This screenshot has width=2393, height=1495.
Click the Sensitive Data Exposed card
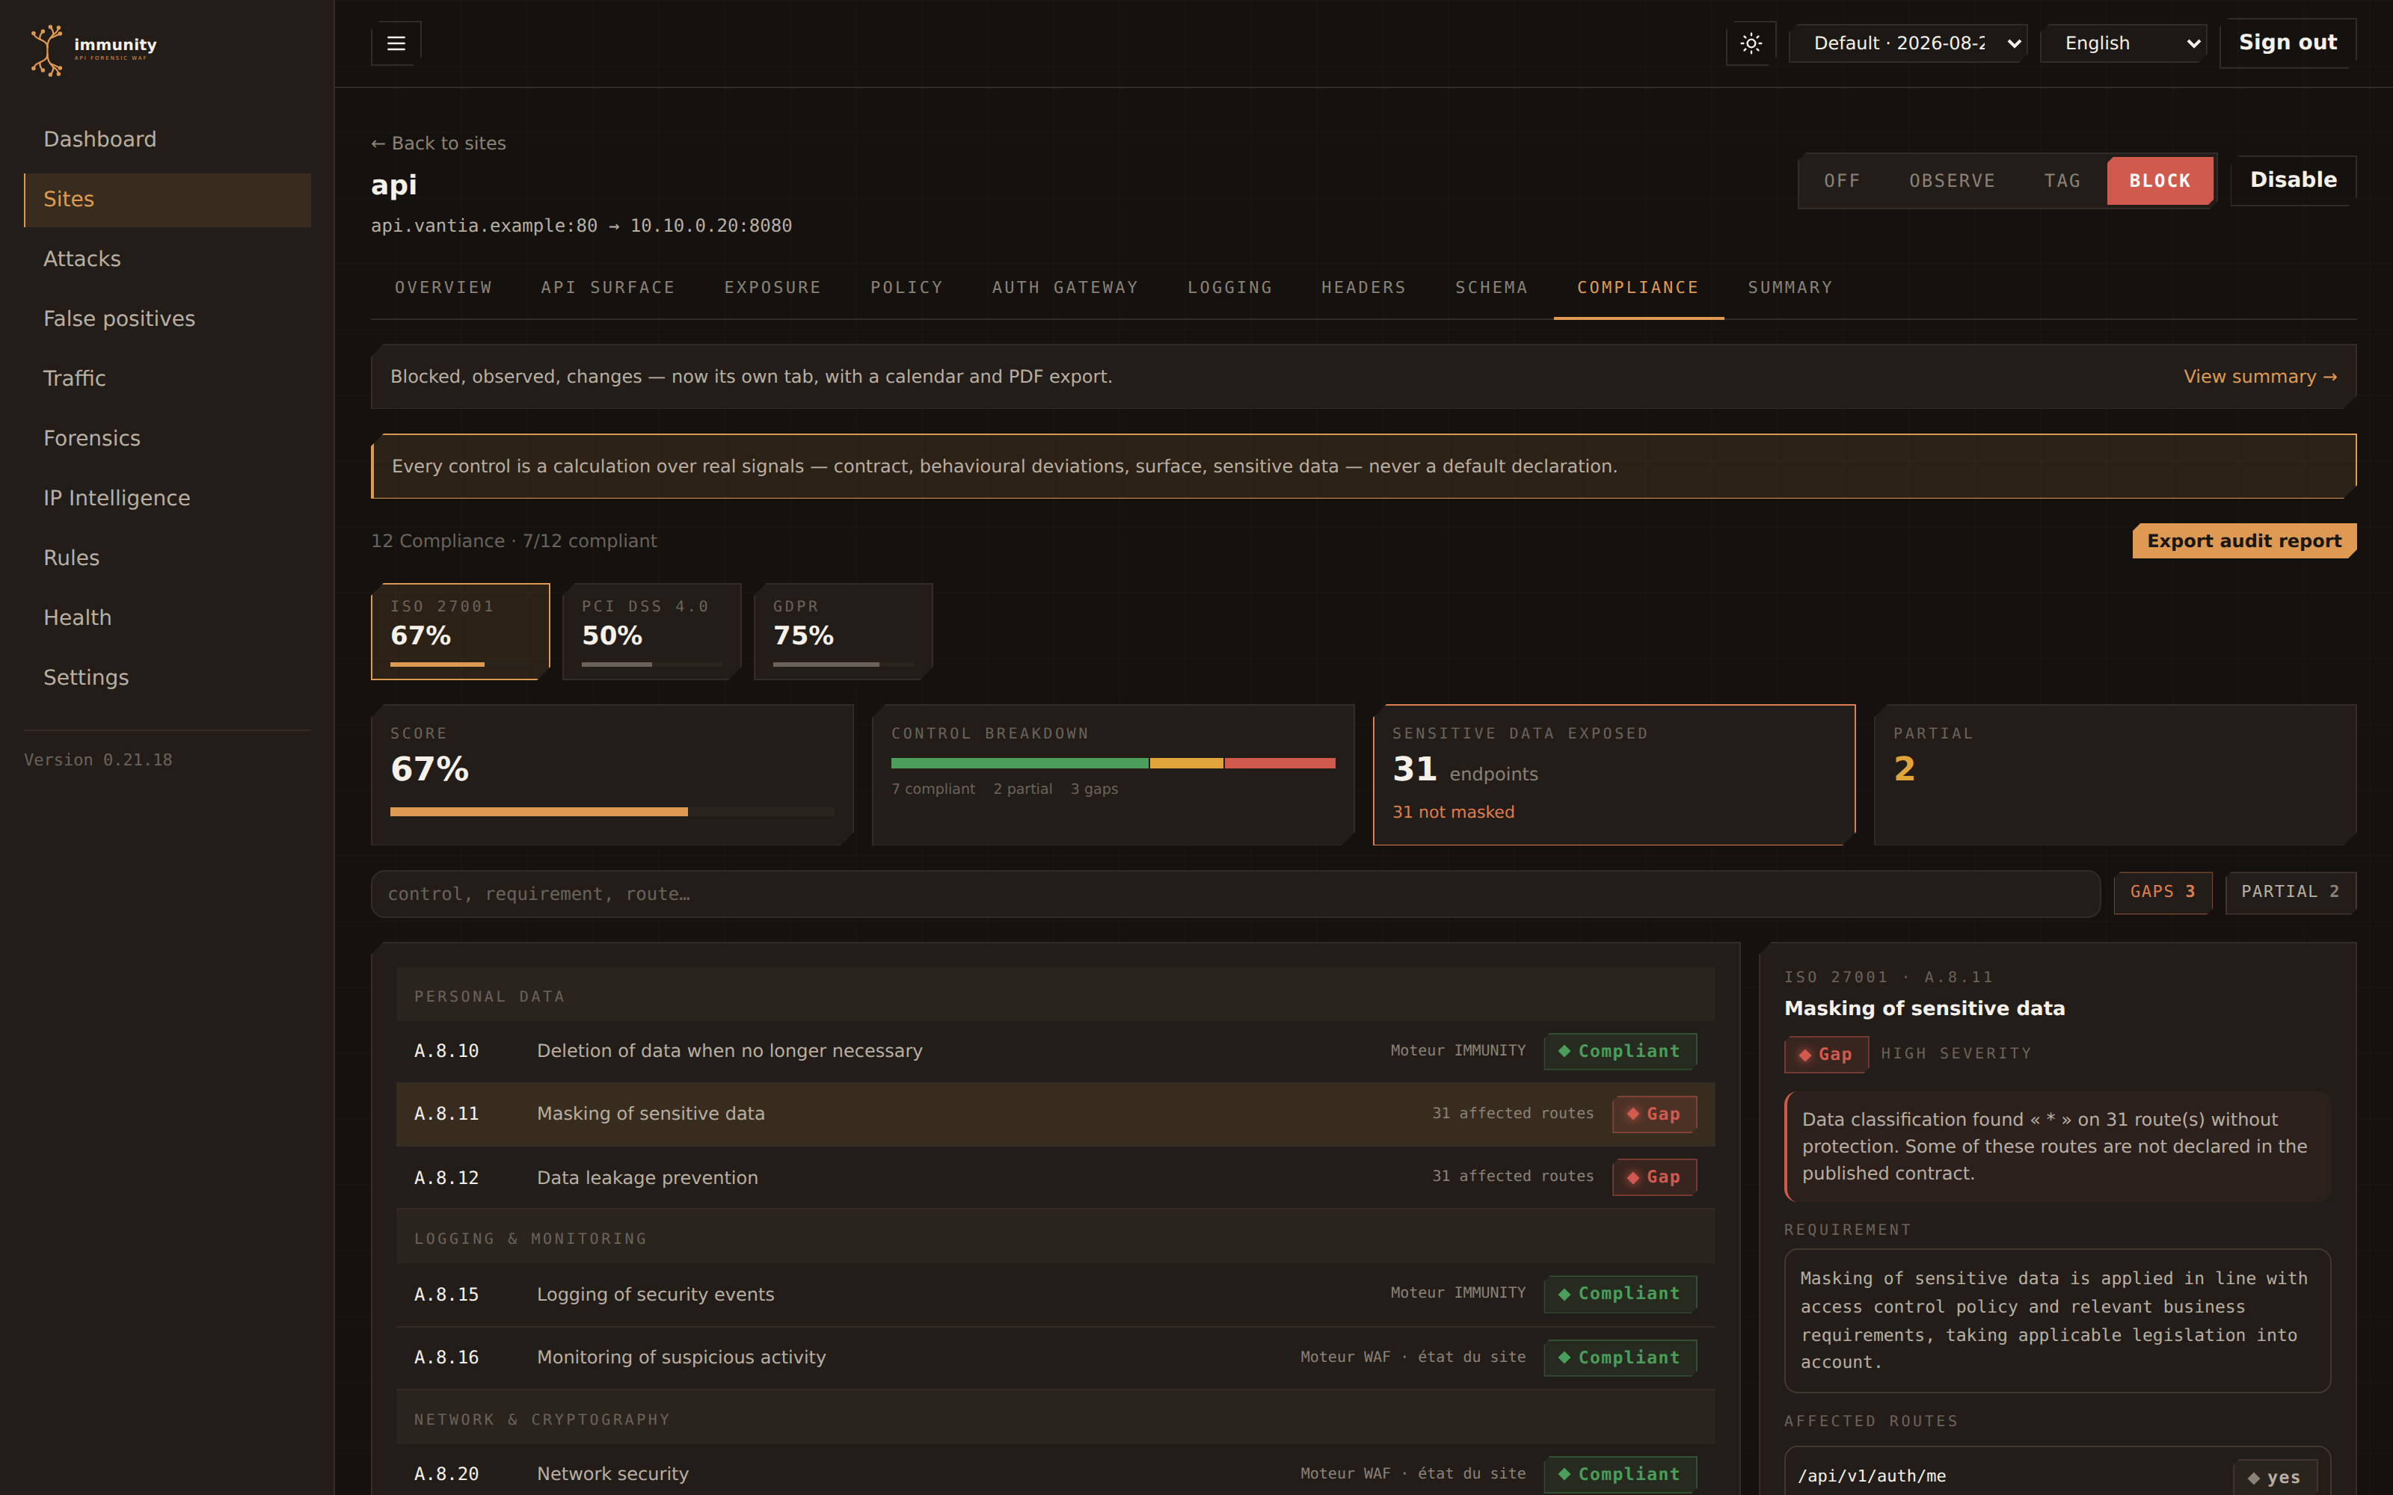pyautogui.click(x=1614, y=774)
